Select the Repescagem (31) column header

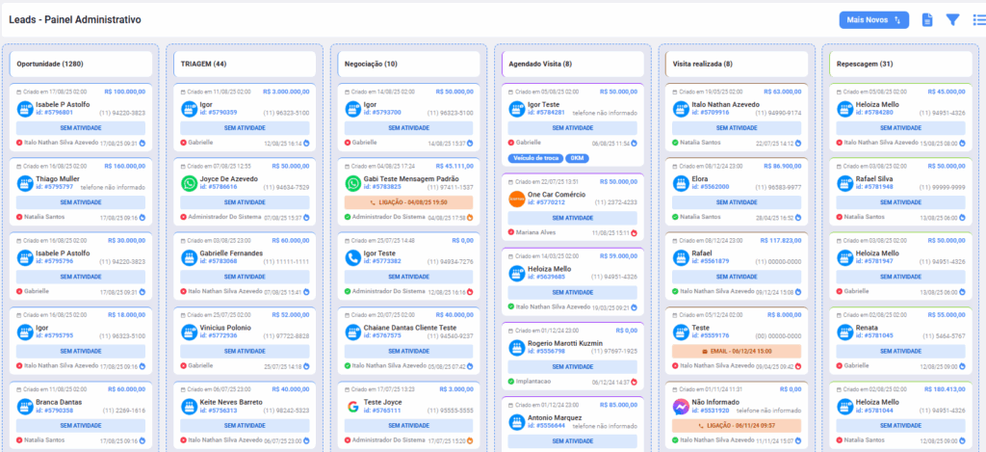click(x=900, y=65)
